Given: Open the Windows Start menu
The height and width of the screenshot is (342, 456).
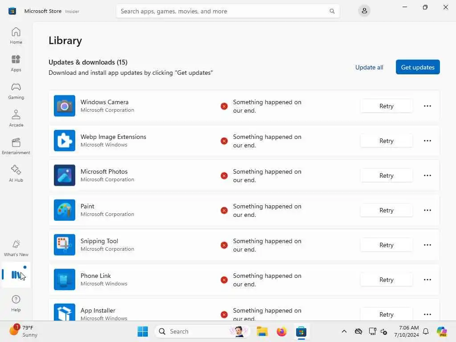Looking at the screenshot, I should (142, 331).
